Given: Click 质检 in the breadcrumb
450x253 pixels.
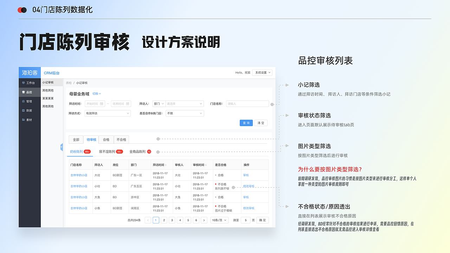Looking at the screenshot, I should tap(69, 83).
